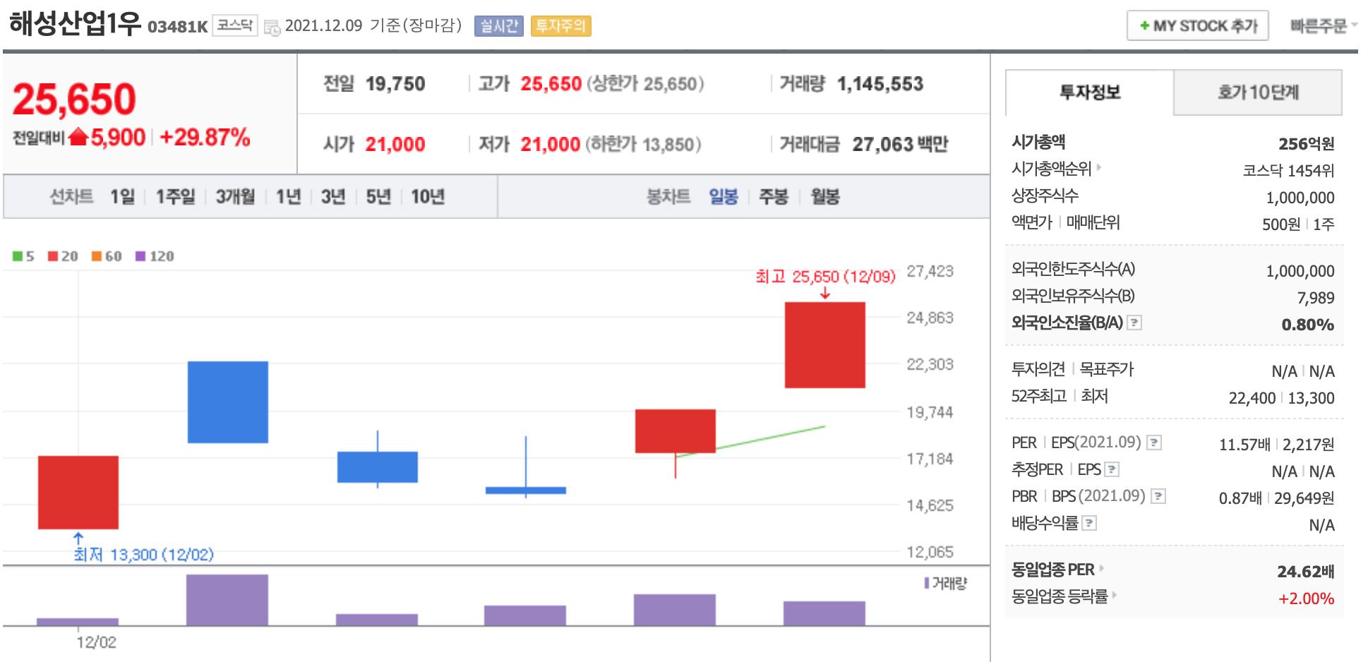Select the 1일 line chart period

point(122,196)
